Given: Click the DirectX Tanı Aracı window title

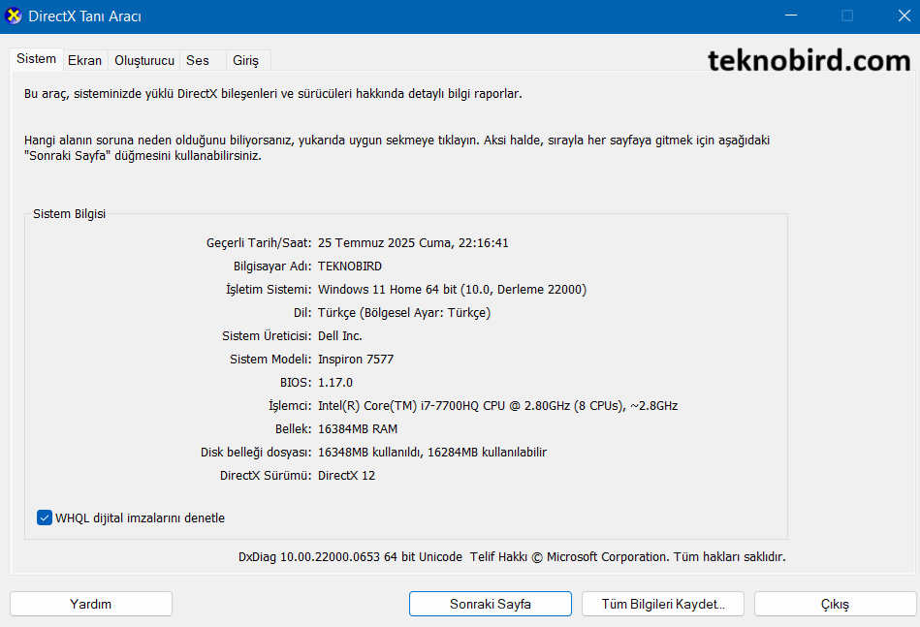Looking at the screenshot, I should [85, 16].
